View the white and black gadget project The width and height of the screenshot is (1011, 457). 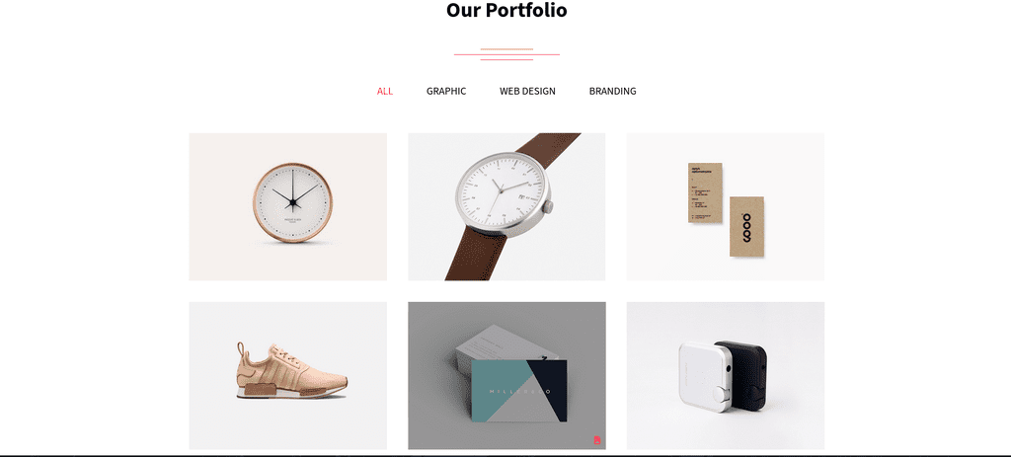pyautogui.click(x=726, y=376)
